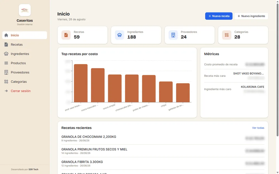279x174 pixels.
Task: Create a recipe with Nueva receta button
Action: point(219,16)
